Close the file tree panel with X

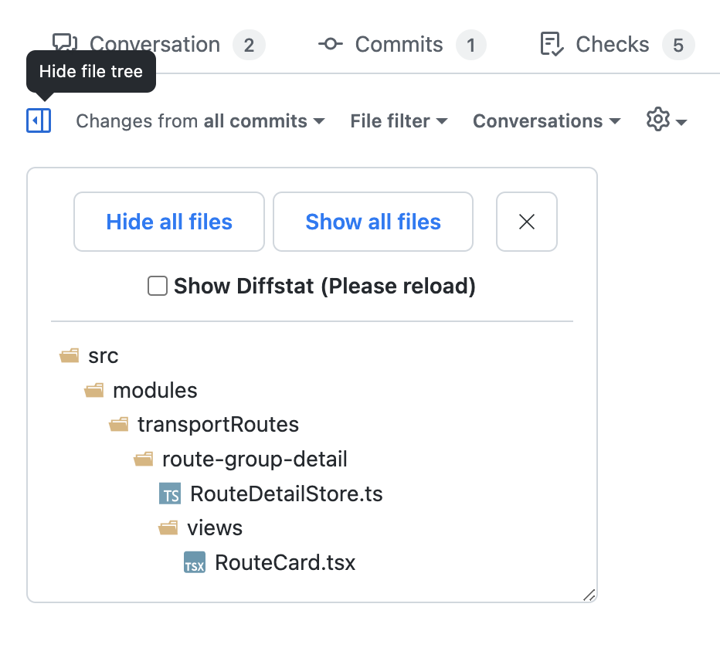tap(527, 222)
